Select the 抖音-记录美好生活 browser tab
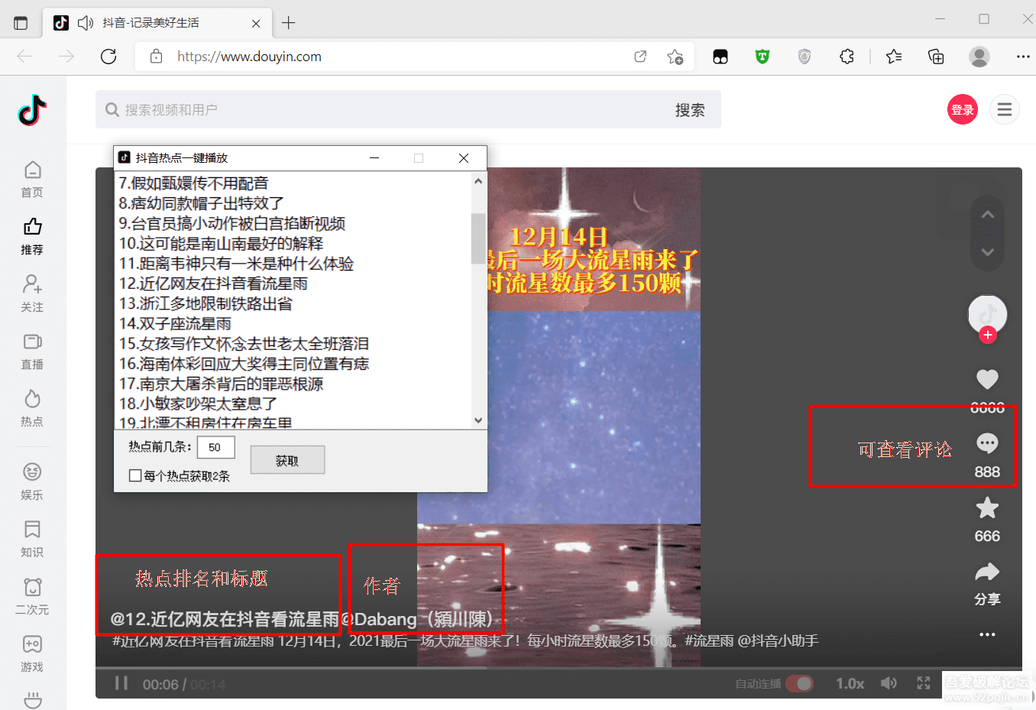 157,23
